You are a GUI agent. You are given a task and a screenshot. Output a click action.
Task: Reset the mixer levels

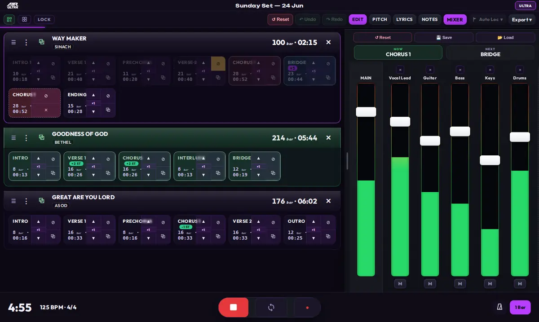383,37
